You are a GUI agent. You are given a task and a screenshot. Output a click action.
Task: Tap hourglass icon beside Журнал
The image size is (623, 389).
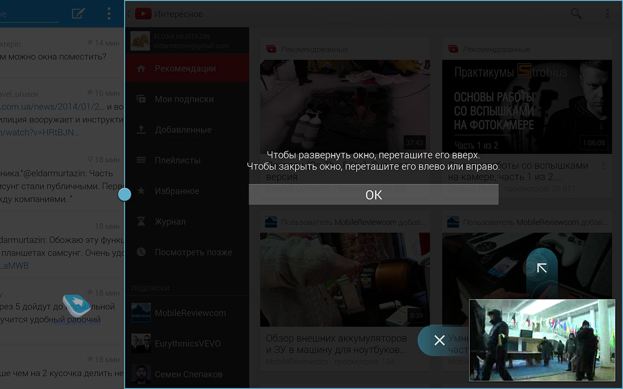pyautogui.click(x=141, y=221)
